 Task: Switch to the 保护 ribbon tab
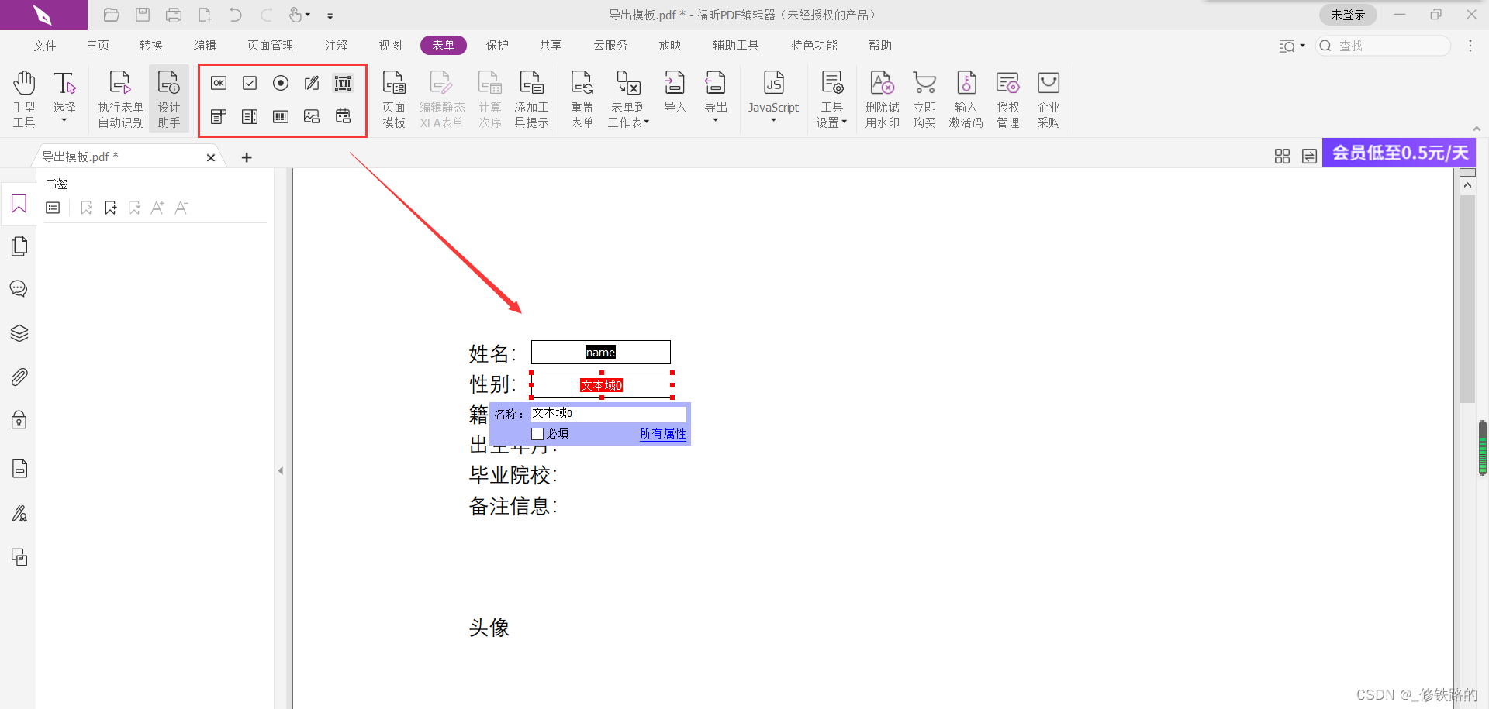click(496, 45)
